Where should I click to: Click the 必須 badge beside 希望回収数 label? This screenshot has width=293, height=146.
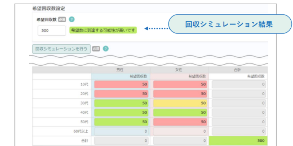coord(62,19)
